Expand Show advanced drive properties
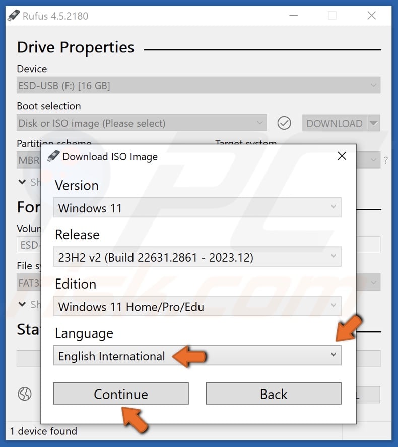The height and width of the screenshot is (447, 398). (22, 182)
